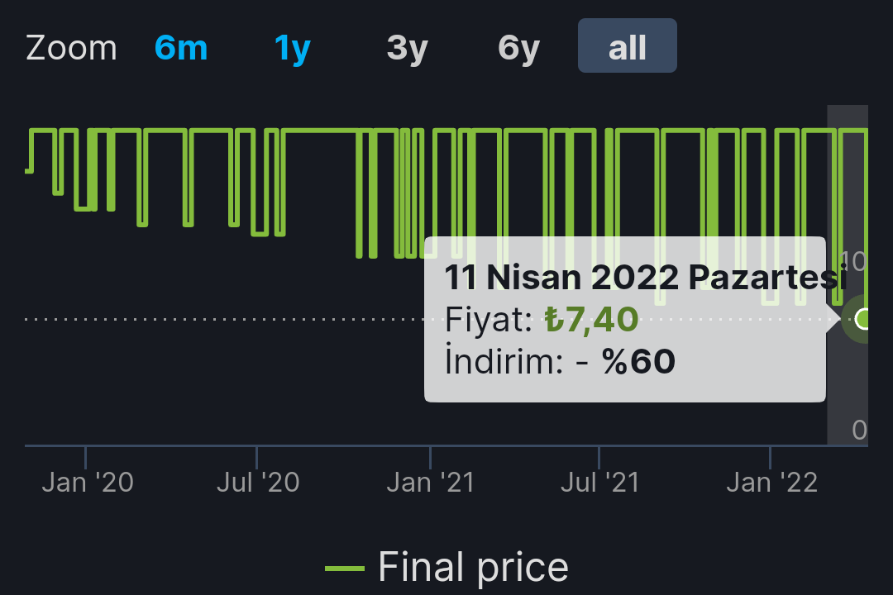Click the Jan '20 axis label
This screenshot has height=595, width=893.
point(88,483)
